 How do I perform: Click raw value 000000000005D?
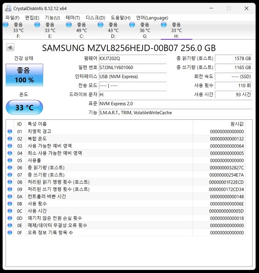(x=227, y=211)
